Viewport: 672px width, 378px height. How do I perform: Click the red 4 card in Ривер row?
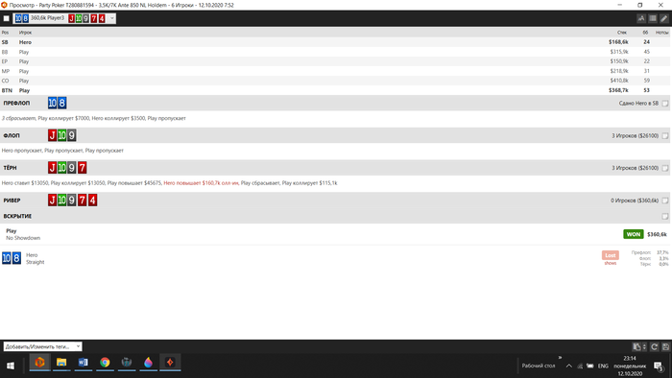point(92,200)
